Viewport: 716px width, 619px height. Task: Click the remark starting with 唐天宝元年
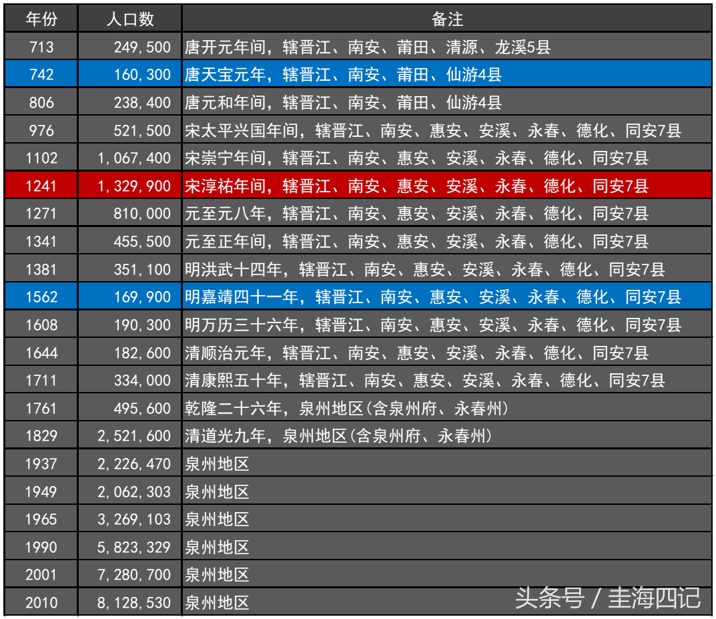tap(343, 75)
